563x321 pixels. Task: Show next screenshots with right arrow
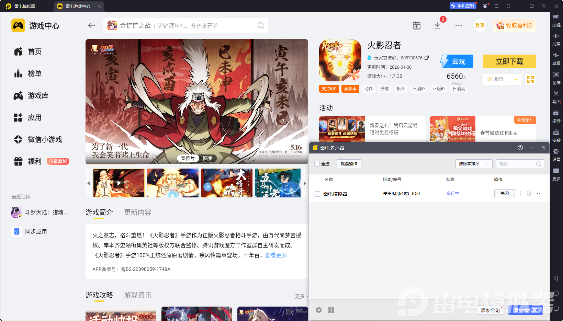[305, 183]
